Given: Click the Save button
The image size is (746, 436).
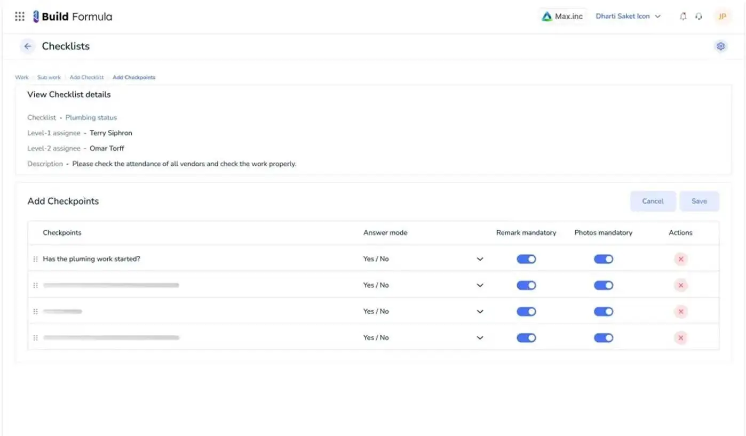Looking at the screenshot, I should [699, 201].
